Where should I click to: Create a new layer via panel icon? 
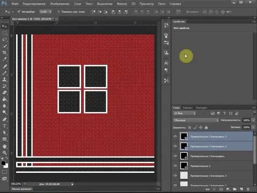241,189
